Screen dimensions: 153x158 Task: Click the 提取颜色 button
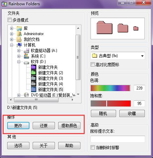click(69, 126)
